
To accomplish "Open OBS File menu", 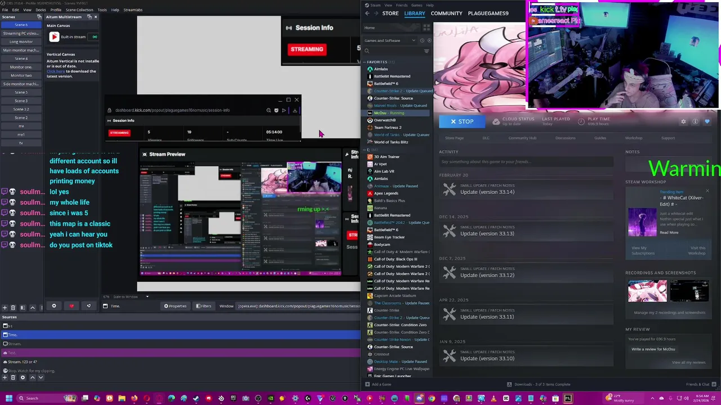I will pos(5,10).
